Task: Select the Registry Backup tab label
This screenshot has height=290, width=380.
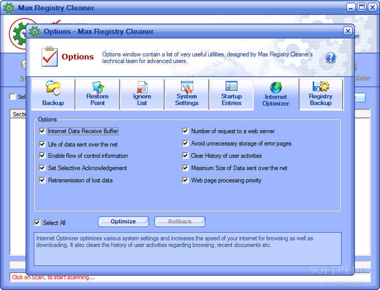Action: 321,99
